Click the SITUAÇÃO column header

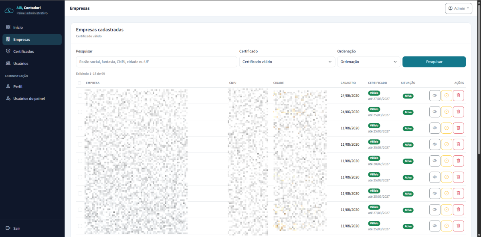point(408,83)
